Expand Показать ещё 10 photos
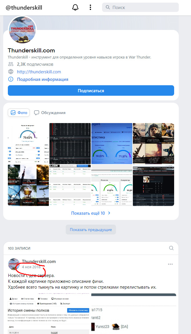 pyautogui.click(x=91, y=213)
